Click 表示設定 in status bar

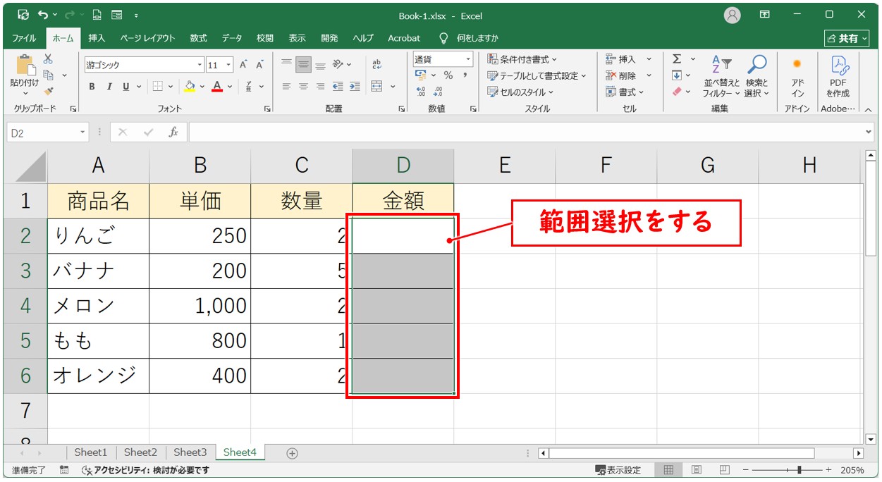618,470
